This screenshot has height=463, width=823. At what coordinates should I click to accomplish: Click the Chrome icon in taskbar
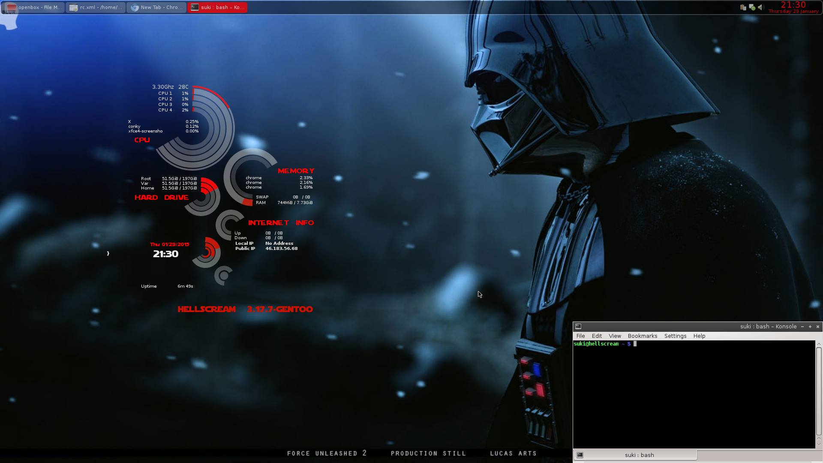[x=135, y=7]
